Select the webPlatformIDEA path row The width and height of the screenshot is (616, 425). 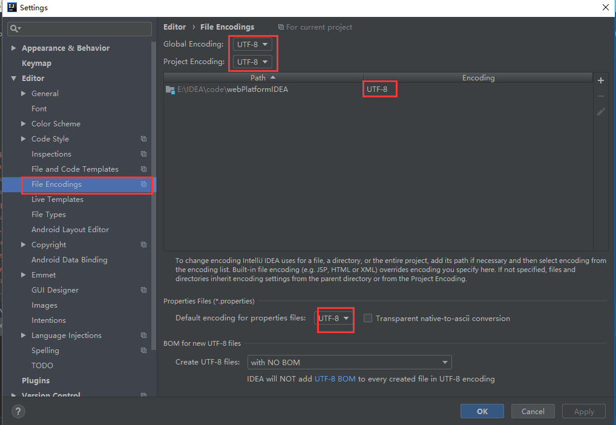pyautogui.click(x=378, y=89)
